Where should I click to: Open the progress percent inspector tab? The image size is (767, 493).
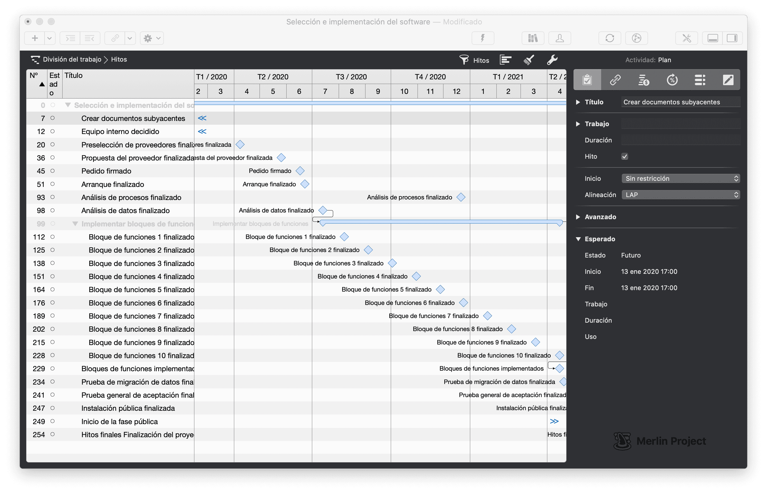coord(672,80)
